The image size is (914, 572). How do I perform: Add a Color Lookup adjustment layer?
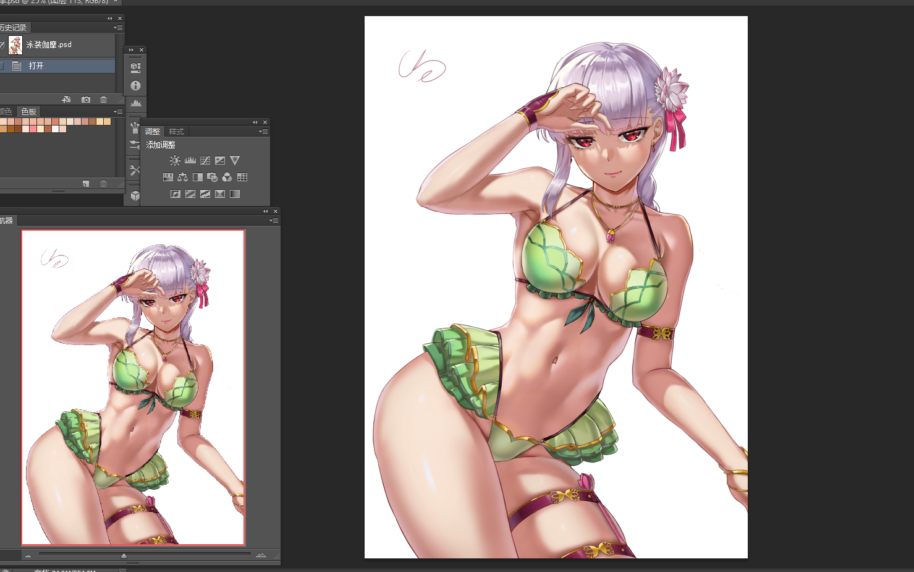[242, 177]
